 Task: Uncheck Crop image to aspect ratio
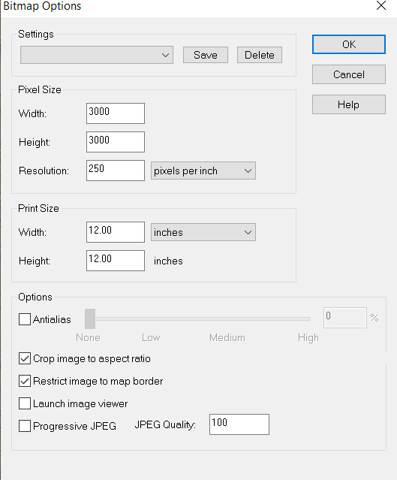[x=25, y=358]
